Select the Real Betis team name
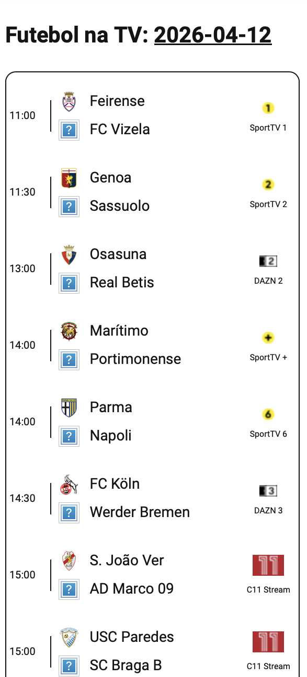This screenshot has width=307, height=677. click(x=122, y=282)
